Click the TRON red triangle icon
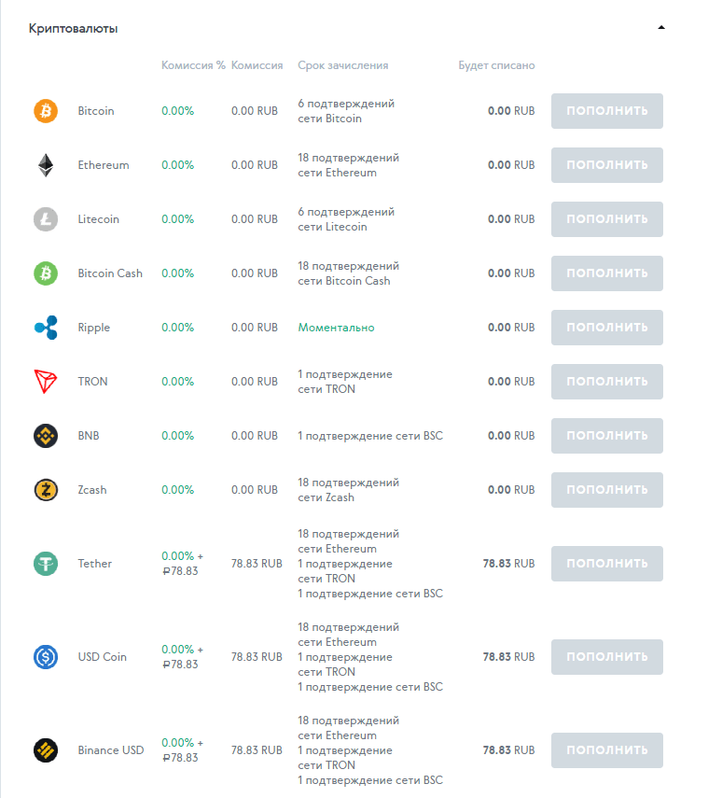This screenshot has width=722, height=798. click(46, 382)
